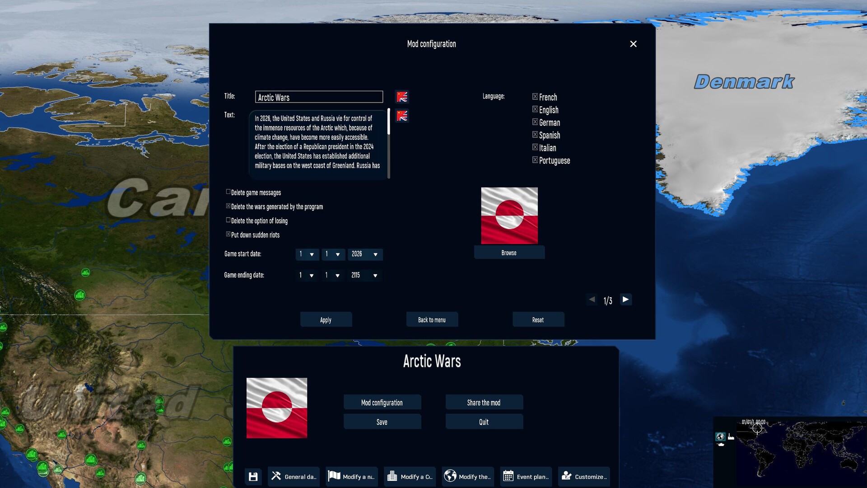This screenshot has width=867, height=488.
Task: Open General data with the hammer icon
Action: click(x=276, y=476)
